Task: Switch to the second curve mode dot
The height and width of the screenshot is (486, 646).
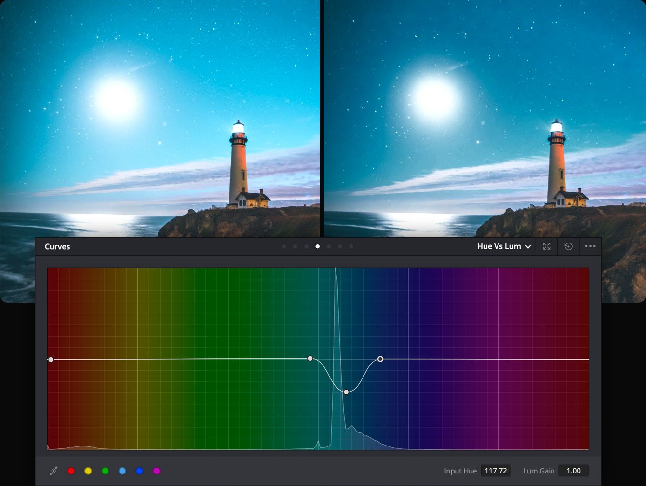Action: pyautogui.click(x=295, y=246)
